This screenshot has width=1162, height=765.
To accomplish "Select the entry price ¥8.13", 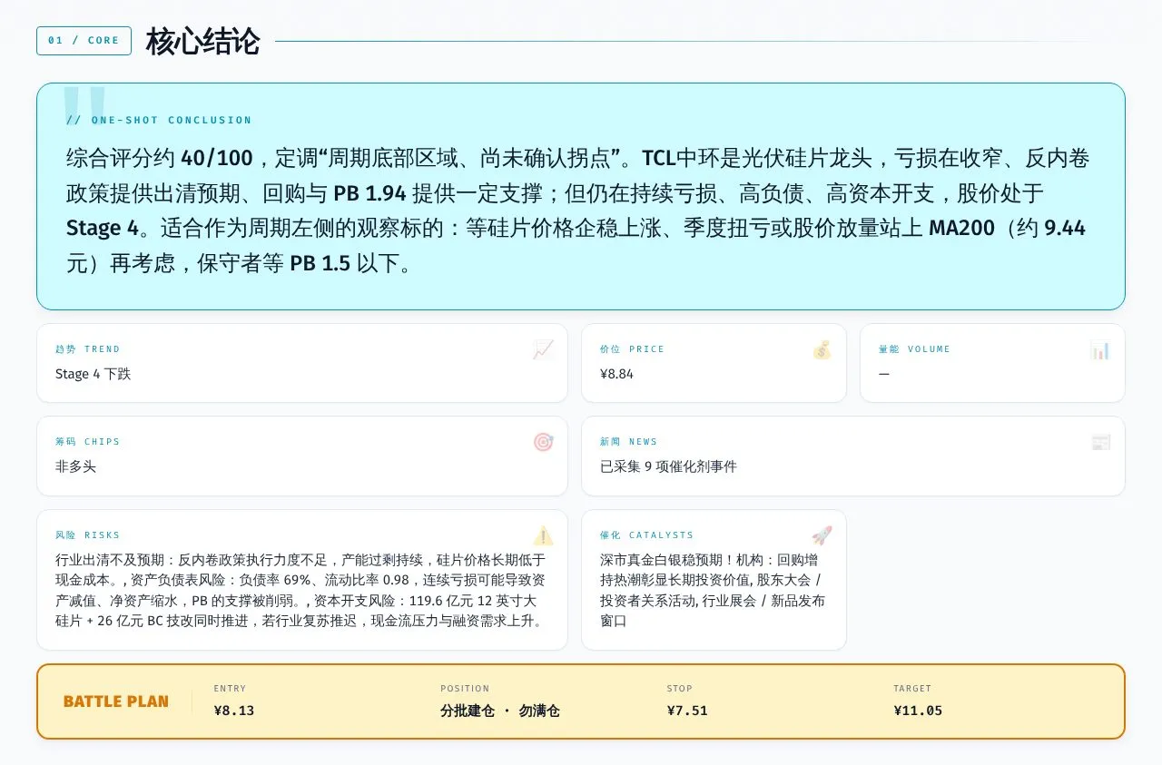I will click(x=234, y=711).
